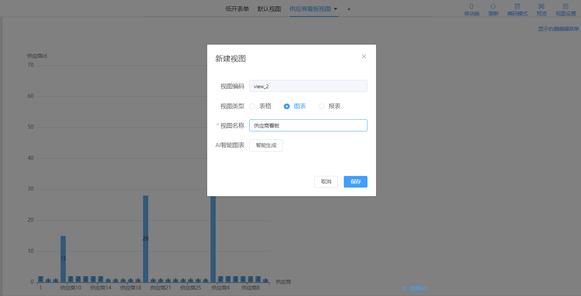581x296 pixels.
Task: Open 视图设置 view settings grid icon
Action: pyautogui.click(x=566, y=6)
